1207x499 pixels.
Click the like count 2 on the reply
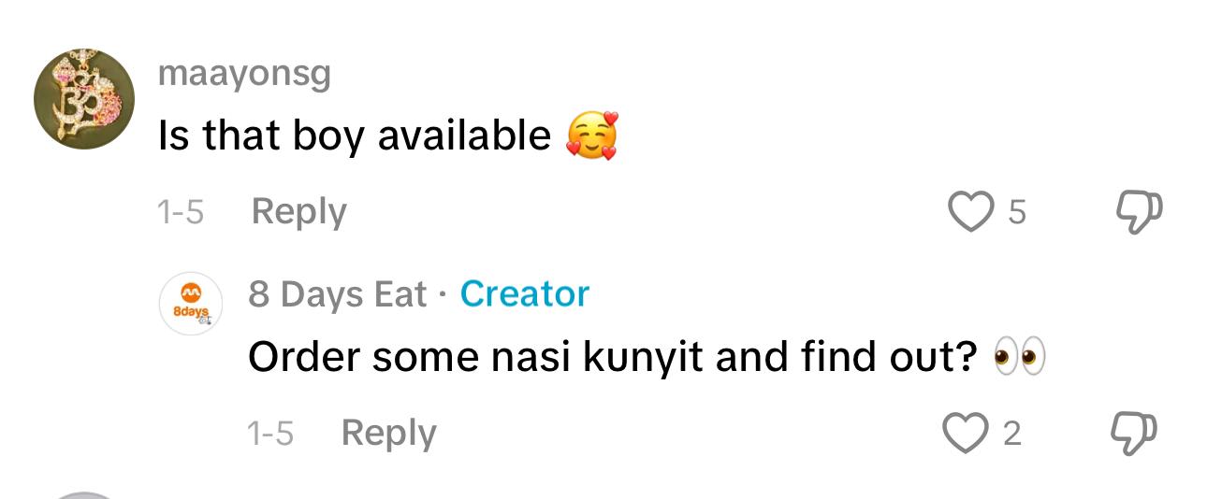pyautogui.click(x=1011, y=434)
